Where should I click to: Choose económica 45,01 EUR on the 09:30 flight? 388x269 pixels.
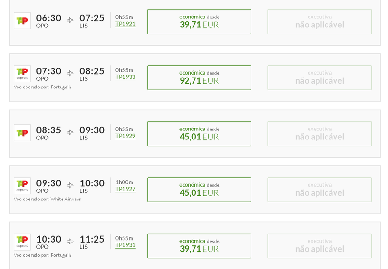[x=199, y=190]
